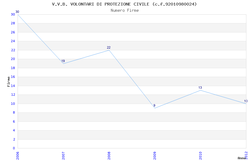
Task: Click the x-axis year label 2010
Action: [200, 156]
